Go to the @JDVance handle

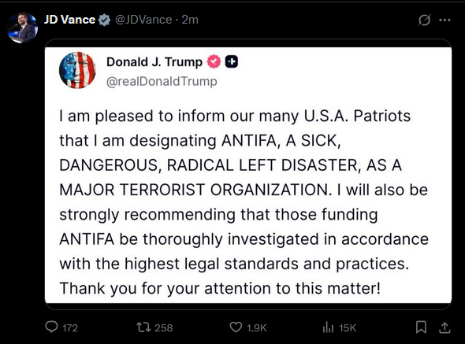click(143, 20)
